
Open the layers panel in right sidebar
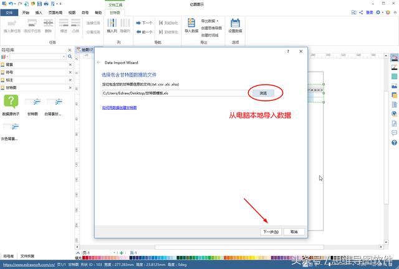click(394, 95)
